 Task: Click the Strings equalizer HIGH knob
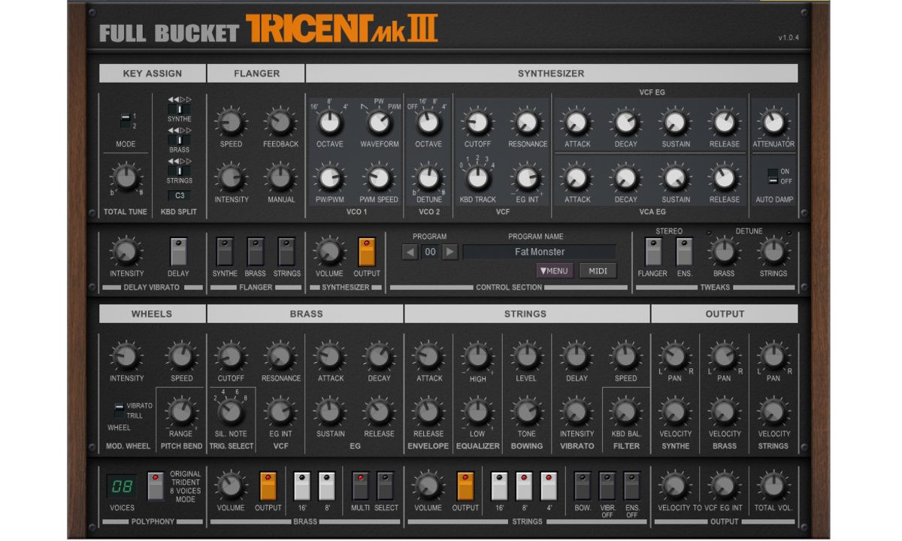tap(477, 356)
